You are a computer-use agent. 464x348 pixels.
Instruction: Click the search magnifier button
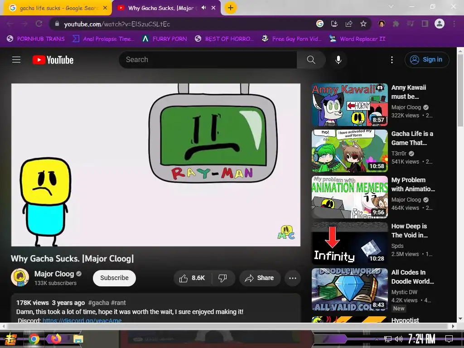point(311,60)
